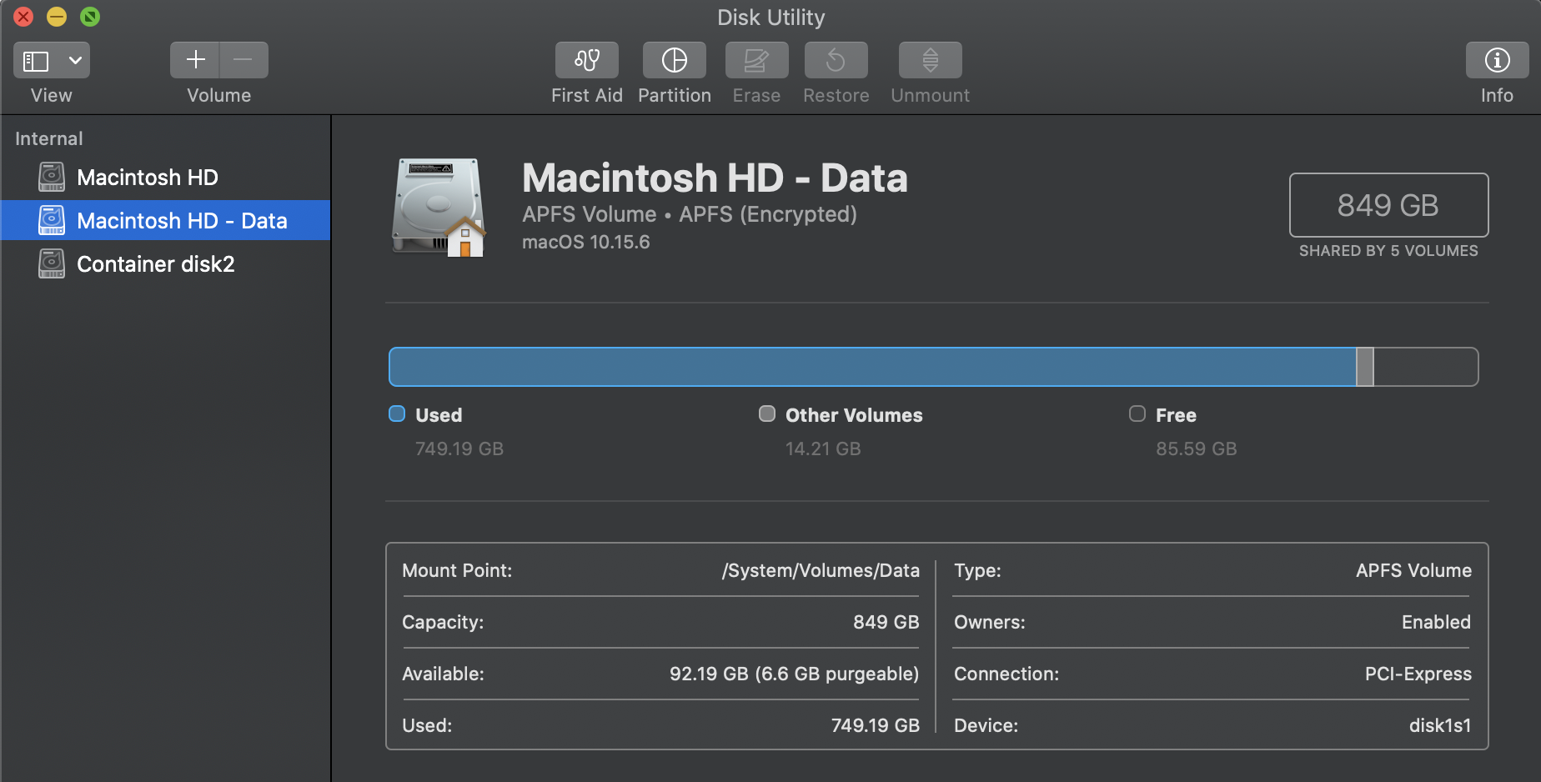1541x782 pixels.
Task: Click the blue Used portion of storage bar
Action: 872,367
